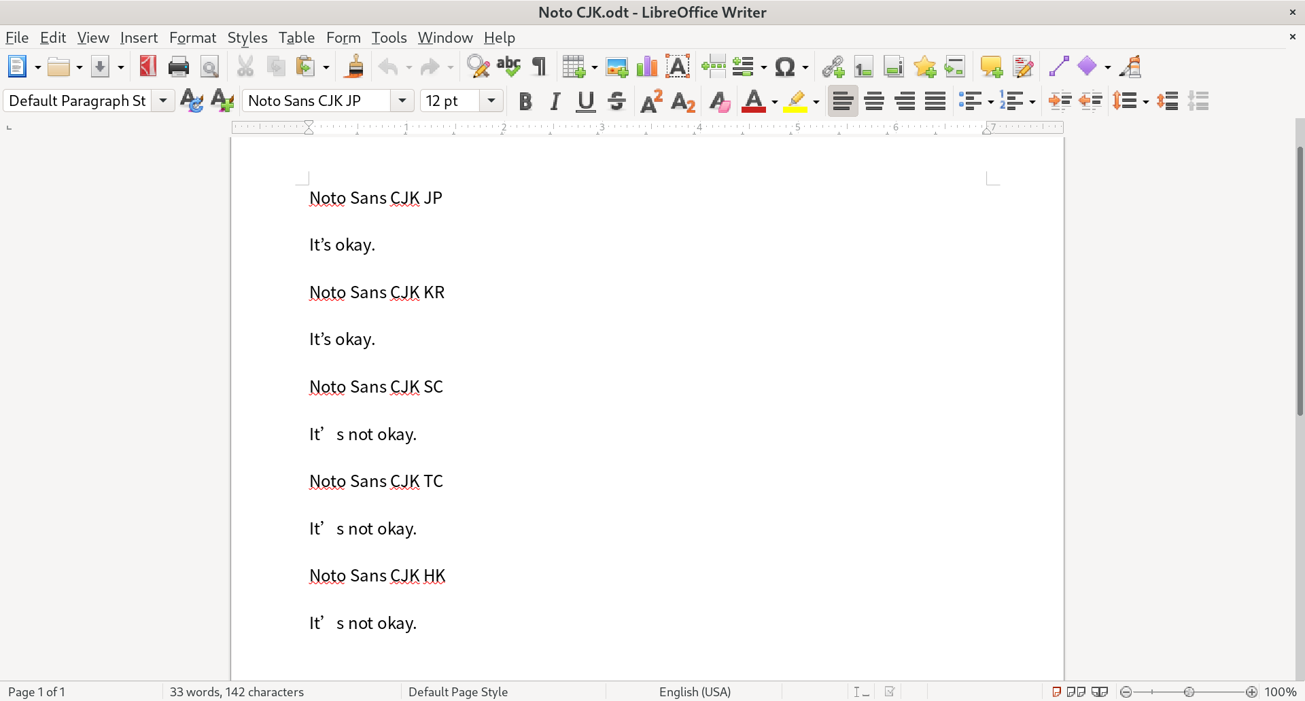Open the Table menu

[296, 37]
